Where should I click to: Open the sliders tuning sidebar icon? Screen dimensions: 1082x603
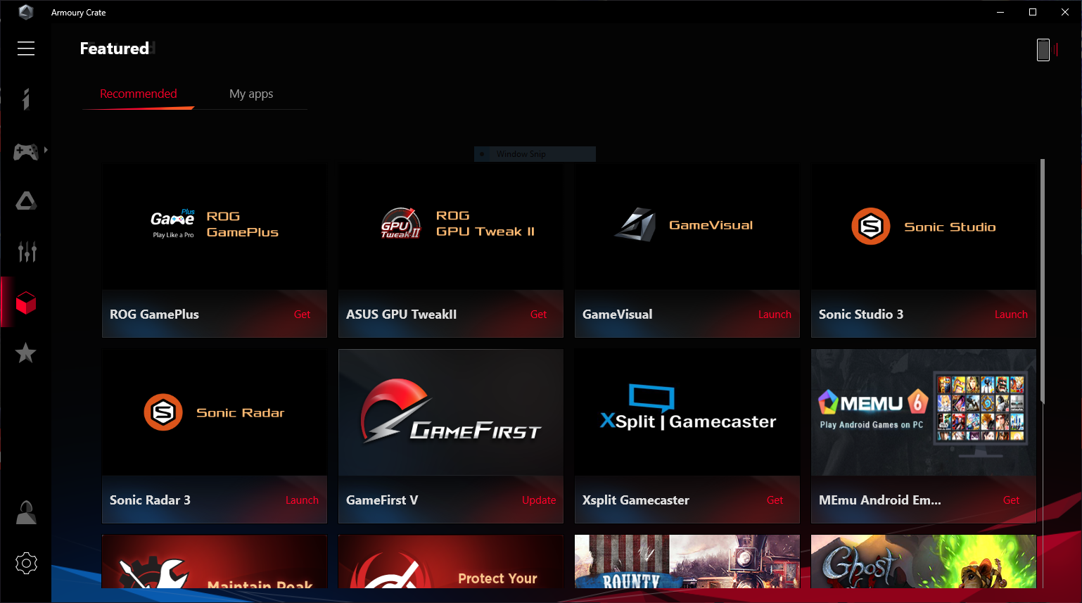click(x=27, y=251)
